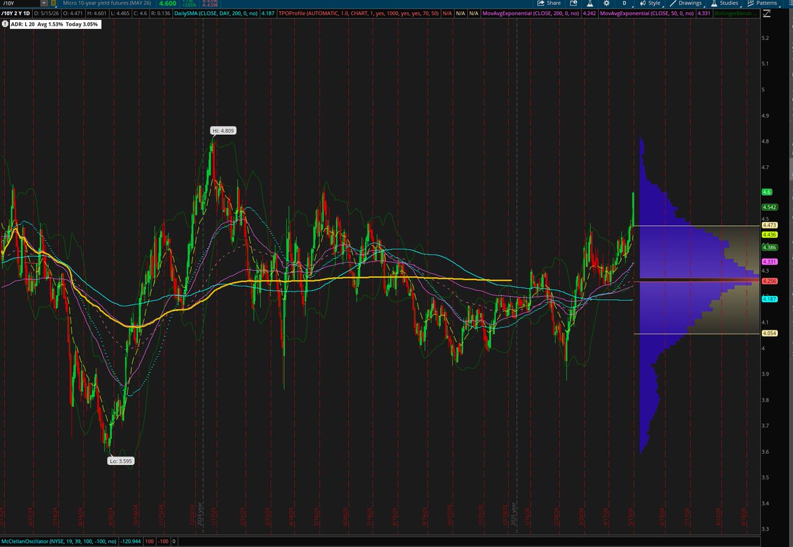
Task: Open the symbol selector dropdown arrow
Action: tap(44, 3)
